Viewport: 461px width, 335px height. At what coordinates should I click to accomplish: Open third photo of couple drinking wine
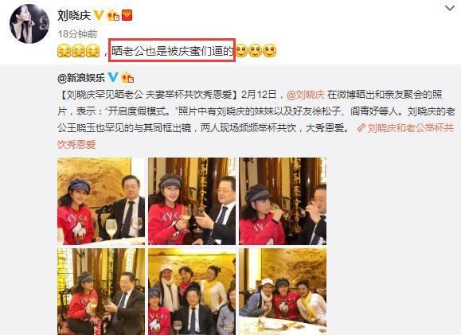(x=283, y=201)
